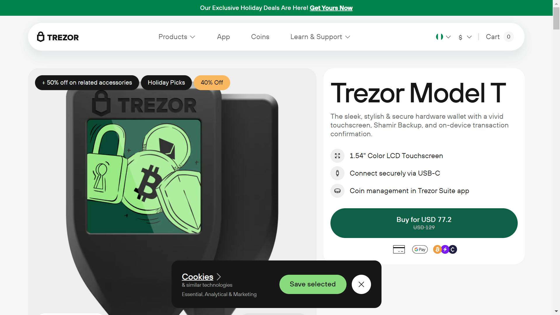Click the Google Pay icon
This screenshot has height=315, width=560.
tap(419, 249)
